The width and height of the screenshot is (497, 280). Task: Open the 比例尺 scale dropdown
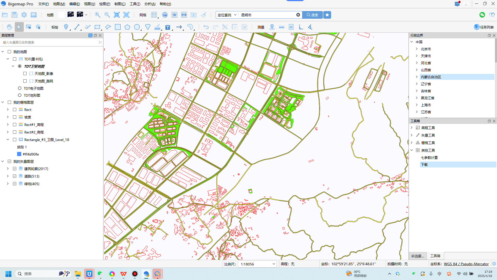pyautogui.click(x=274, y=264)
